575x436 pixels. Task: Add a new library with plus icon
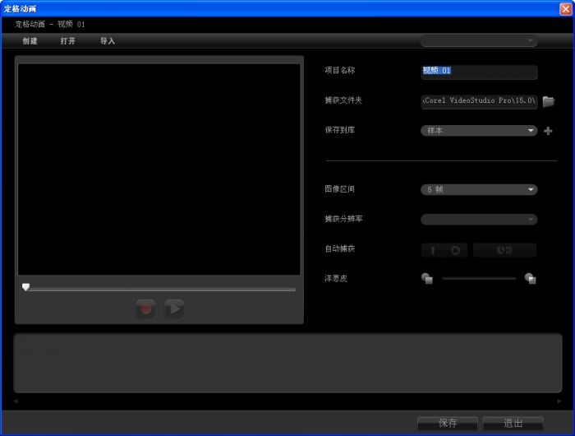548,131
